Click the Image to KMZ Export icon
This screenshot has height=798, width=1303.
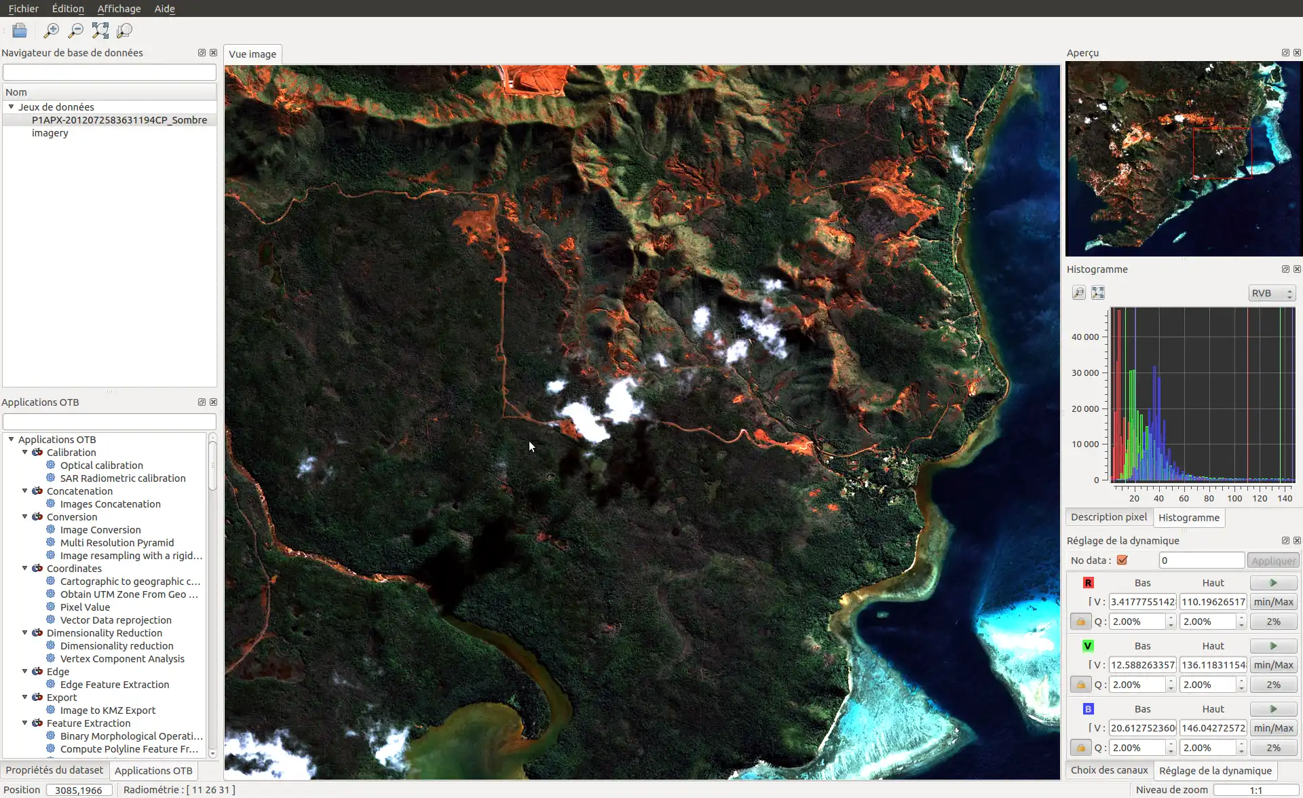coord(51,710)
